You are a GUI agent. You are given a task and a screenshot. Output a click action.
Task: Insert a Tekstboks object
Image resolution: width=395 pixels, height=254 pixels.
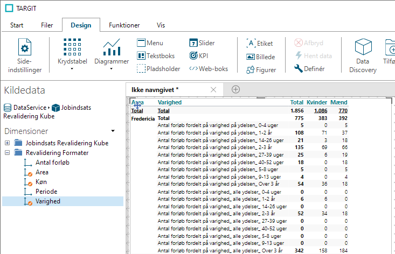coord(156,55)
